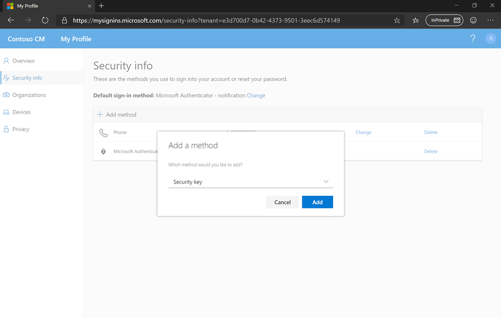The image size is (501, 318).
Task: Click the browser back arrow
Action: coord(11,21)
